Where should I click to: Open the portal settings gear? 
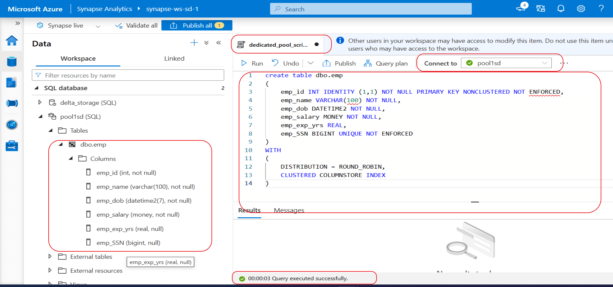pyautogui.click(x=581, y=9)
